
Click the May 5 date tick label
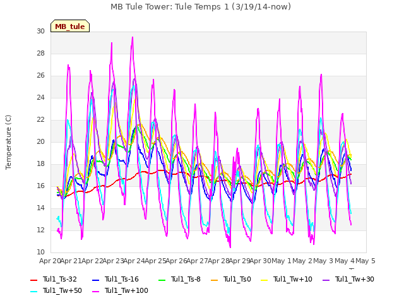(x=365, y=261)
